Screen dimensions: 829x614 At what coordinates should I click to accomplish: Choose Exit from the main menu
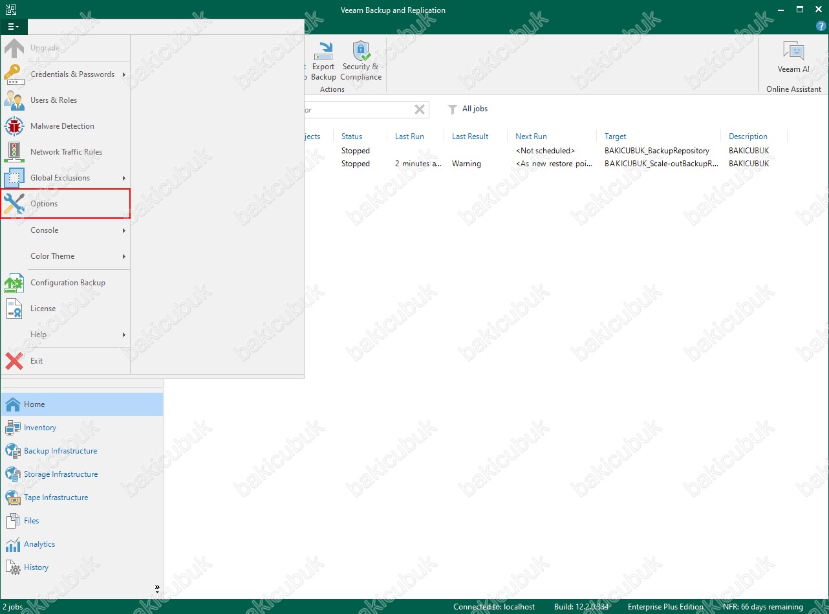click(65, 361)
